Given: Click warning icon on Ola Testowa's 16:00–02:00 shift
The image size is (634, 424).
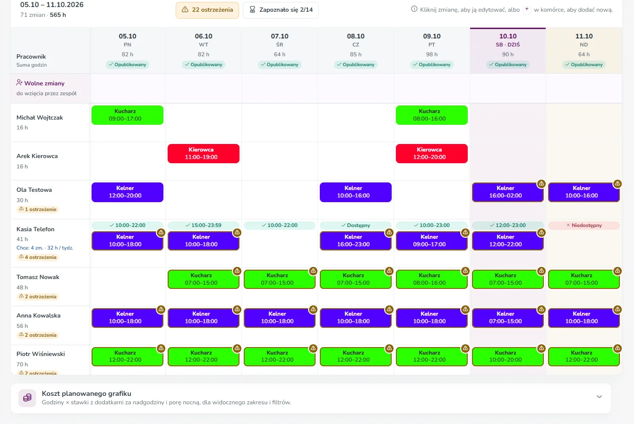Looking at the screenshot, I should [541, 184].
